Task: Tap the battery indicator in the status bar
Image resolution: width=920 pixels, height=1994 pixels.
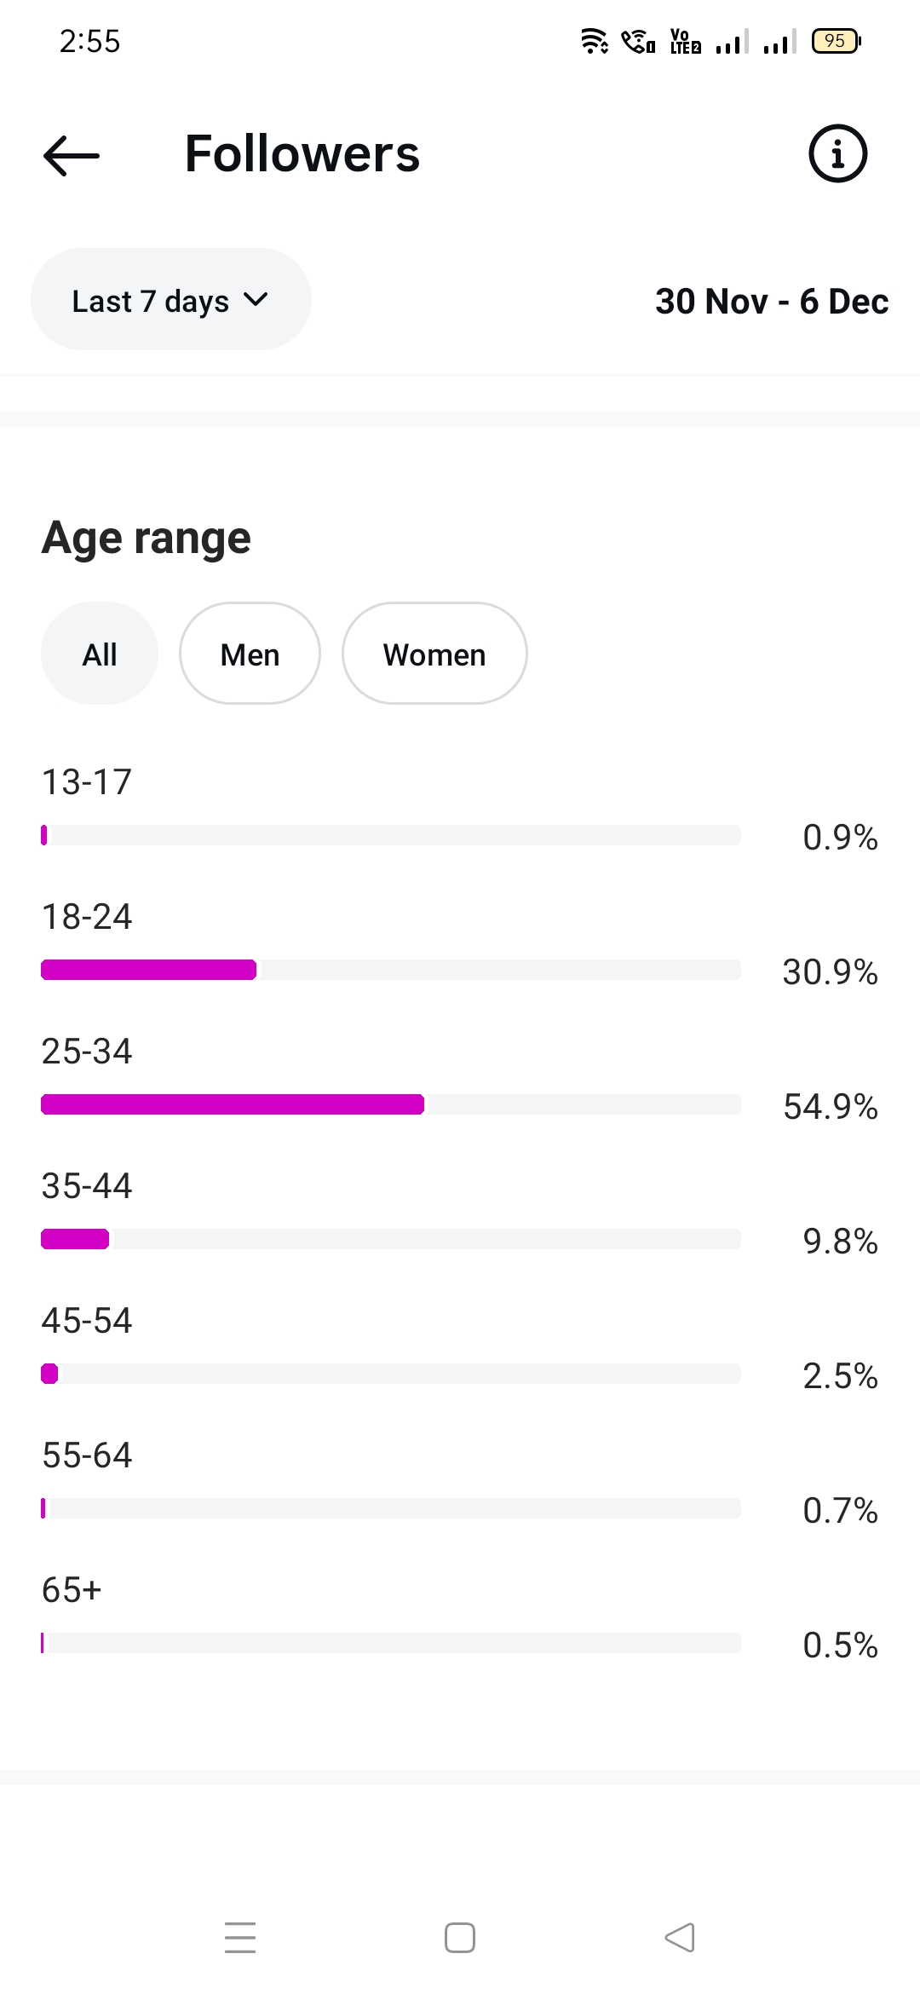Action: [836, 41]
